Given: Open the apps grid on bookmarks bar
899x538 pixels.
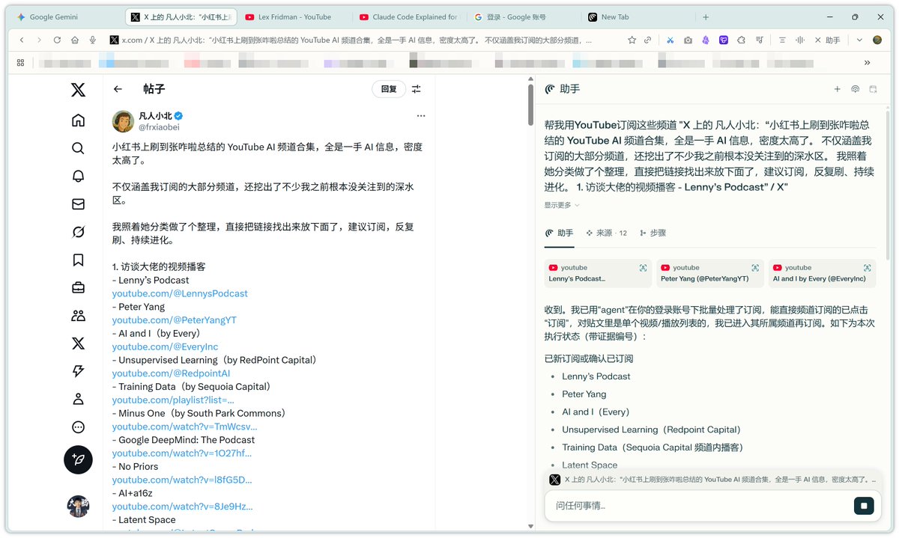Looking at the screenshot, I should (x=20, y=63).
